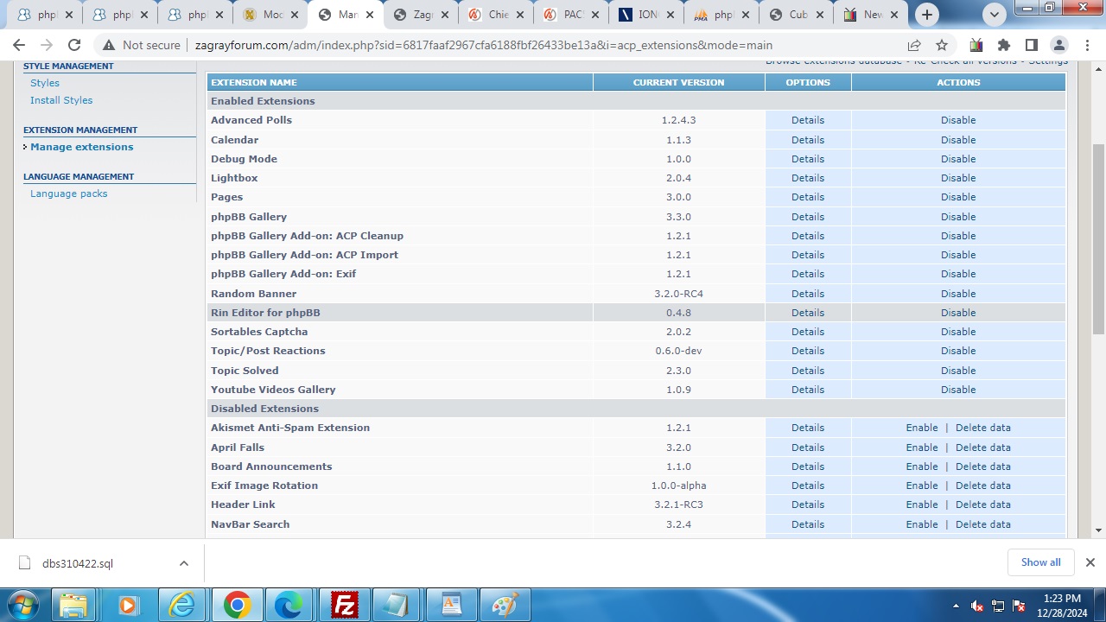Open Details for Topic Solved extension

(807, 371)
